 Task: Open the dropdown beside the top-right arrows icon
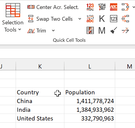[x=133, y=7]
